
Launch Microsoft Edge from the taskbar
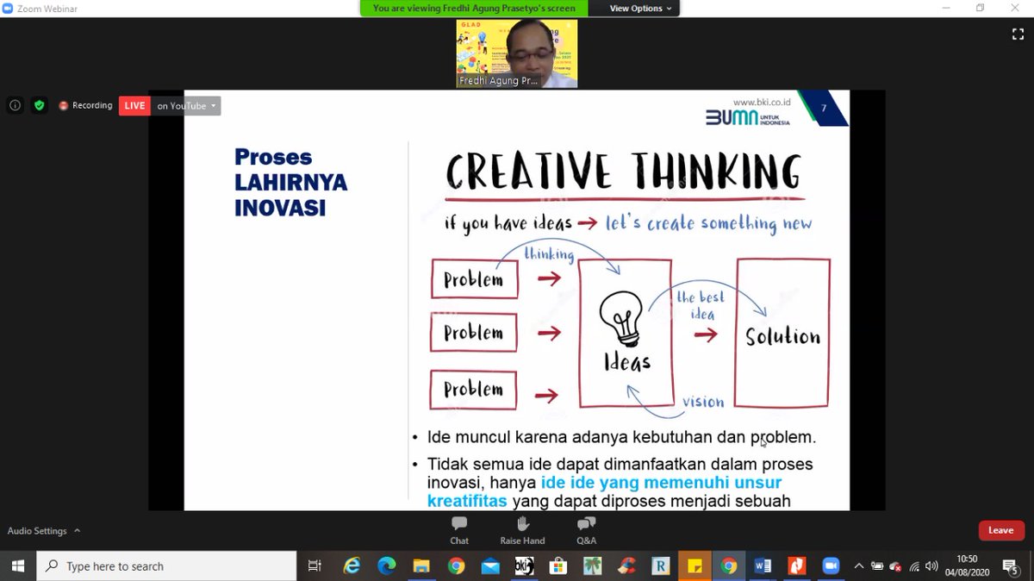pyautogui.click(x=386, y=565)
